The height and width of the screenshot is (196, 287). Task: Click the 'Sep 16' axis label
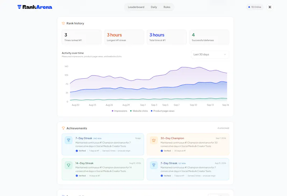coord(226,105)
